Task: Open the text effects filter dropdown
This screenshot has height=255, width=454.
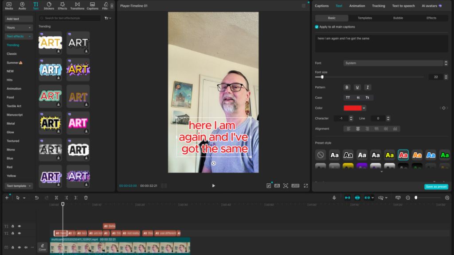Action: click(x=108, y=18)
